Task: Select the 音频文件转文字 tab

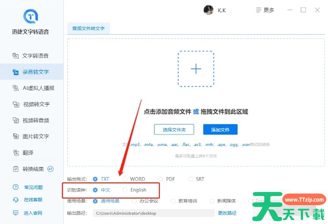Action: click(89, 28)
